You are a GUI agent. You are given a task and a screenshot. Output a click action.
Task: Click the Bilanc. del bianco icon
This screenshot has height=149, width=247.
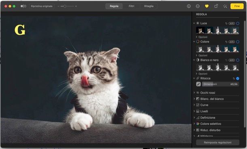click(198, 99)
